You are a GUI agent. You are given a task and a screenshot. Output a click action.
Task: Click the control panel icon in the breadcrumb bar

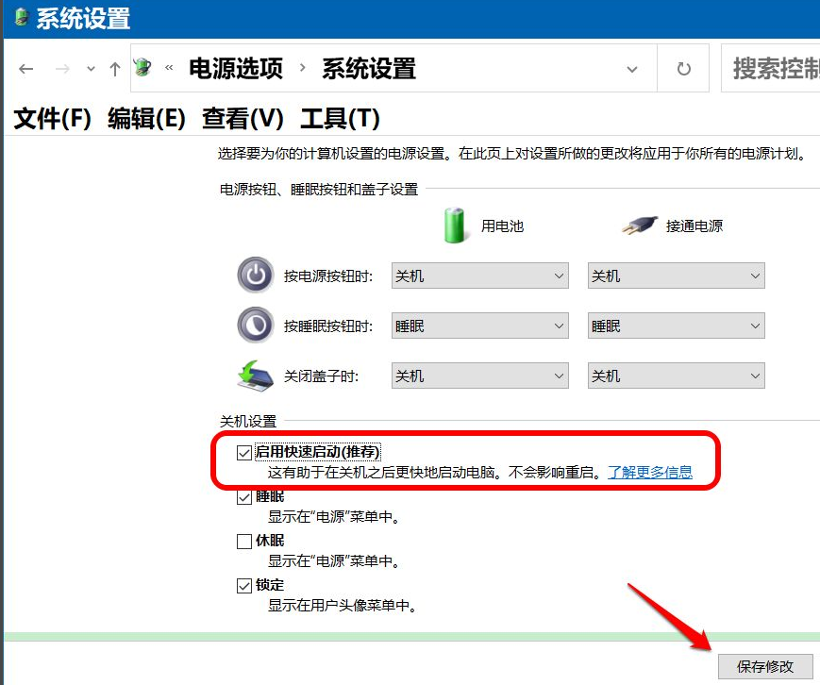coord(142,68)
